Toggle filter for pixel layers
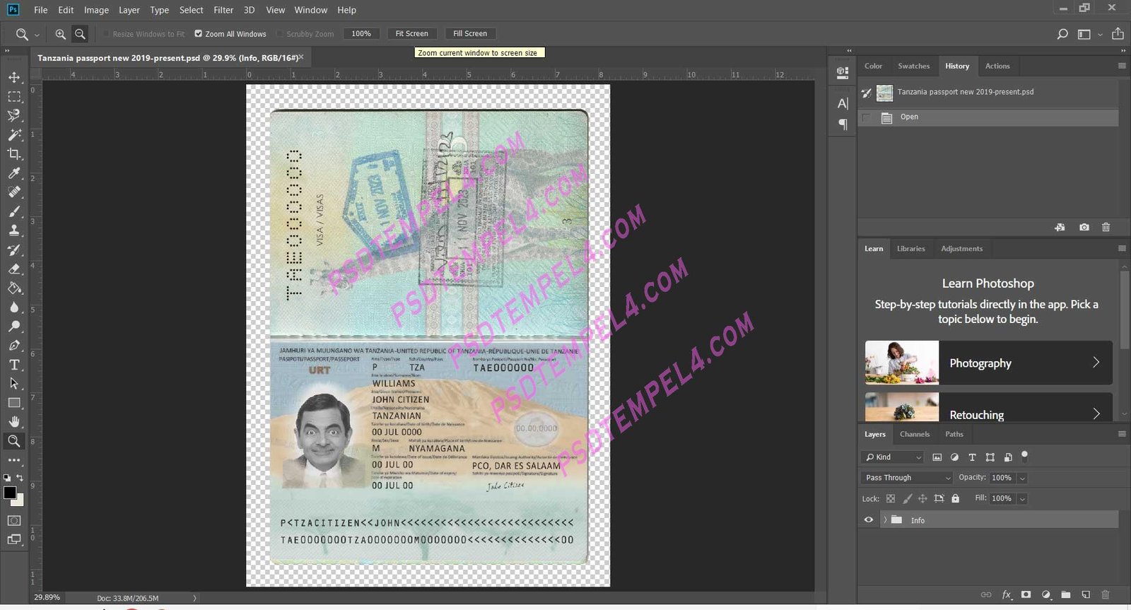This screenshot has width=1131, height=610. click(x=937, y=457)
